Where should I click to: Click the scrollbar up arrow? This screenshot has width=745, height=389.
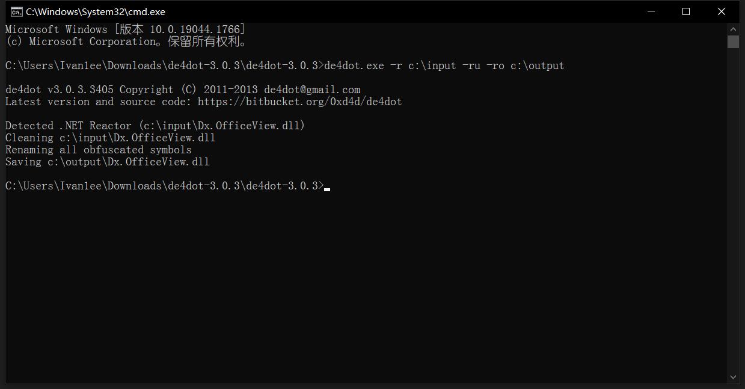coord(733,29)
